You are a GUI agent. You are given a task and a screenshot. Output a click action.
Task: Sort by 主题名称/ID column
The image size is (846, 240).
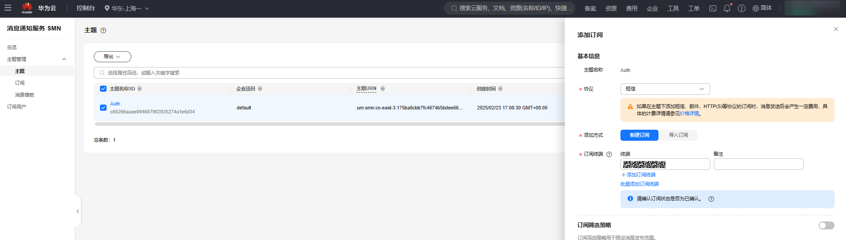pos(140,89)
